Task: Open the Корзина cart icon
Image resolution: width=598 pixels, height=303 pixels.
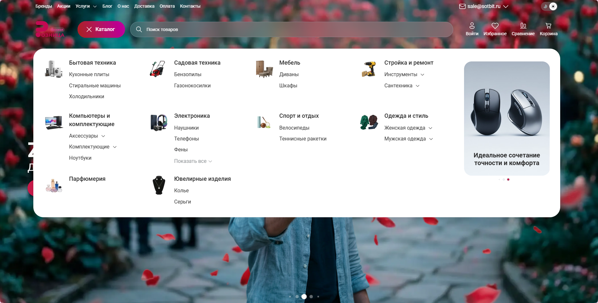Action: (x=548, y=26)
